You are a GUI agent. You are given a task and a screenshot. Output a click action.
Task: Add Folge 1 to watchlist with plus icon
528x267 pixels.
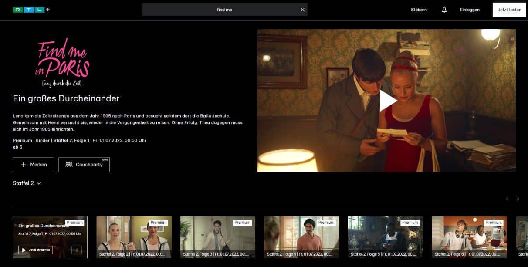click(x=77, y=250)
